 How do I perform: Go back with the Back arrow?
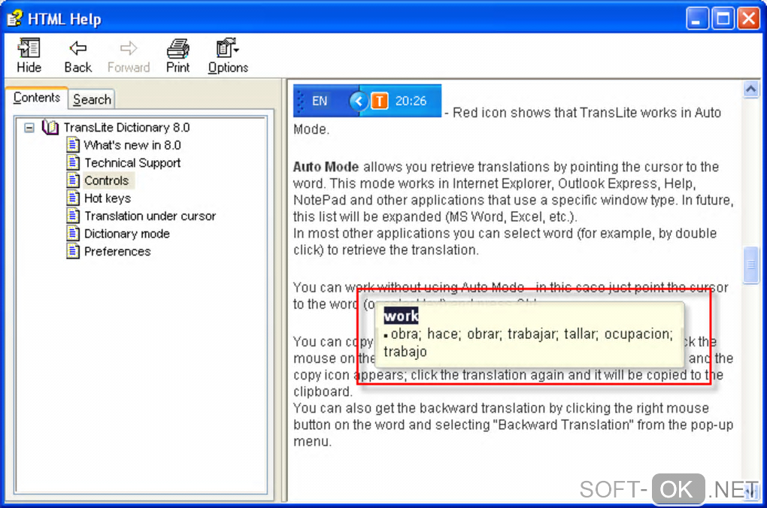(x=77, y=56)
